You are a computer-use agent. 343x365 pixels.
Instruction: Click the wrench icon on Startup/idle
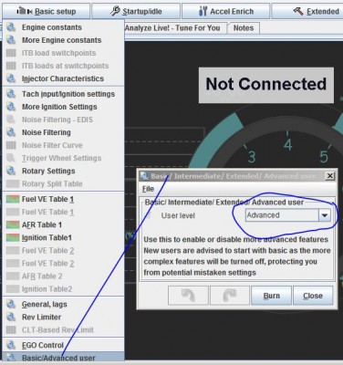[x=115, y=11]
